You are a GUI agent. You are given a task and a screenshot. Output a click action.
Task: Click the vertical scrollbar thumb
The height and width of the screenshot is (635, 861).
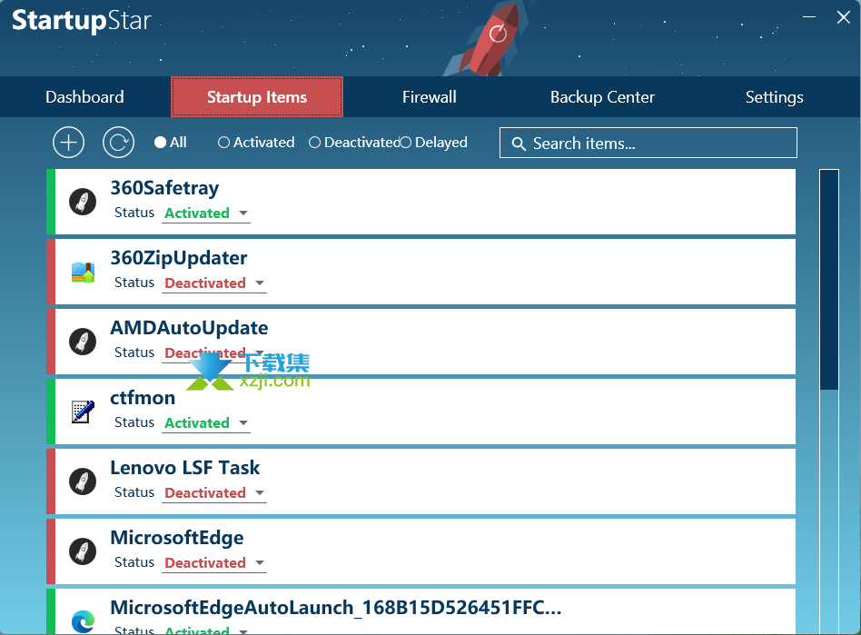pyautogui.click(x=828, y=280)
